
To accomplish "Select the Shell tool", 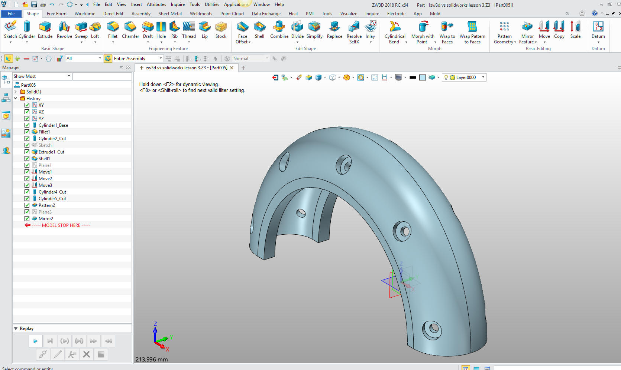I will (x=259, y=30).
